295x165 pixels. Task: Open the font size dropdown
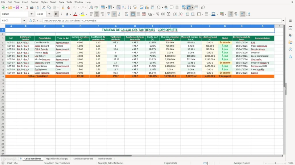click(x=49, y=14)
